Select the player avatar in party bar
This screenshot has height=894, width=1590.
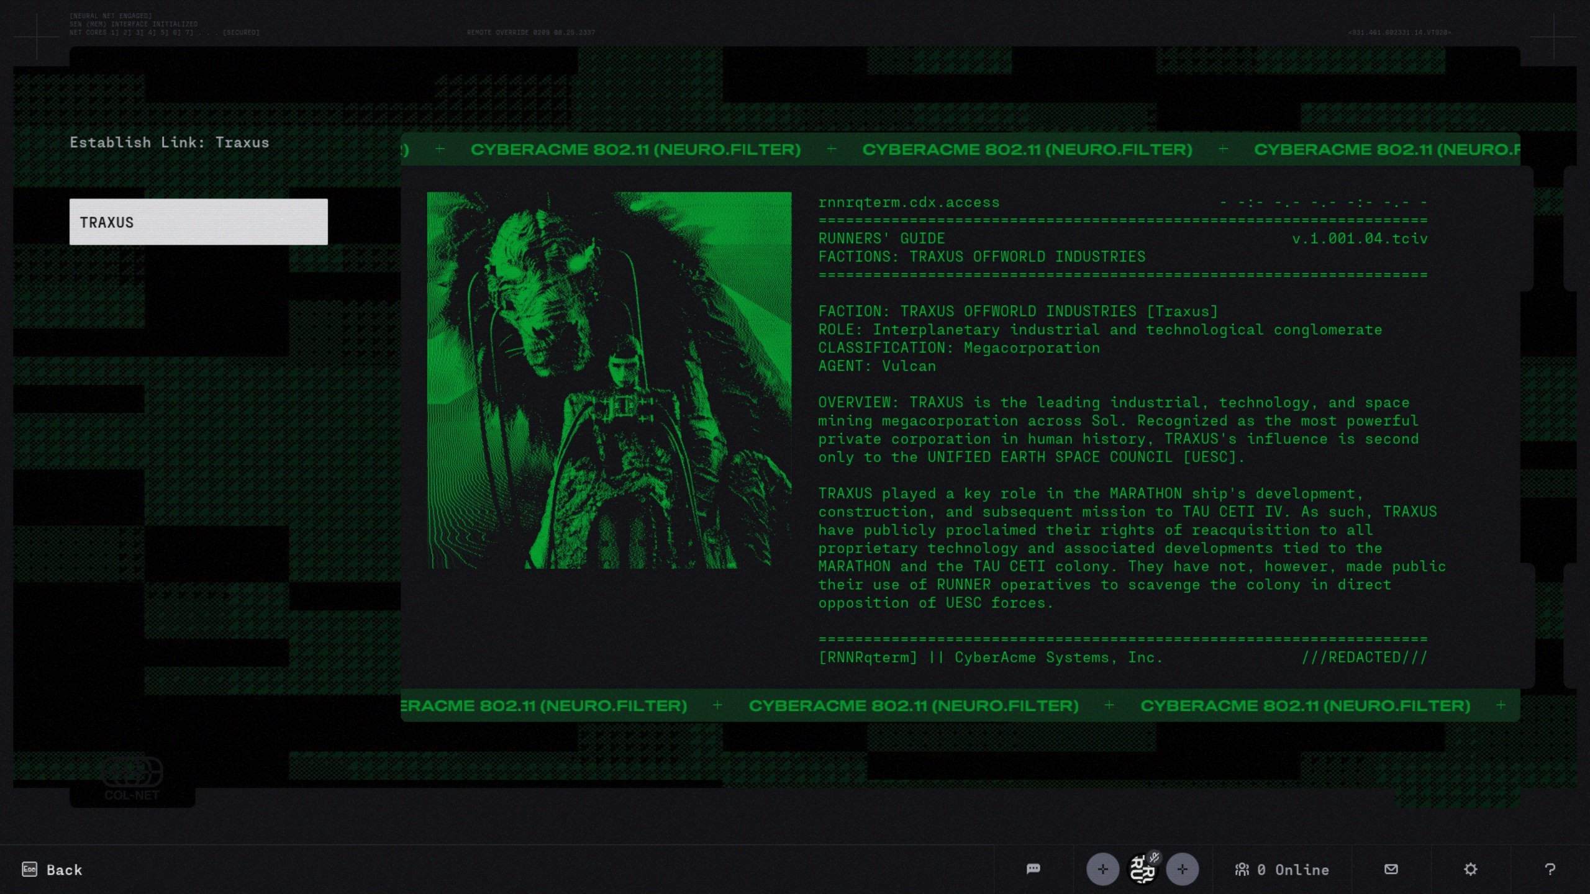click(x=1142, y=870)
